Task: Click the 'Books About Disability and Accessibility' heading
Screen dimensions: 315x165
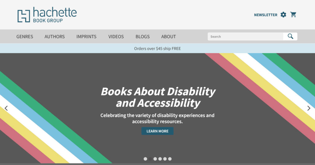Action: [158, 97]
